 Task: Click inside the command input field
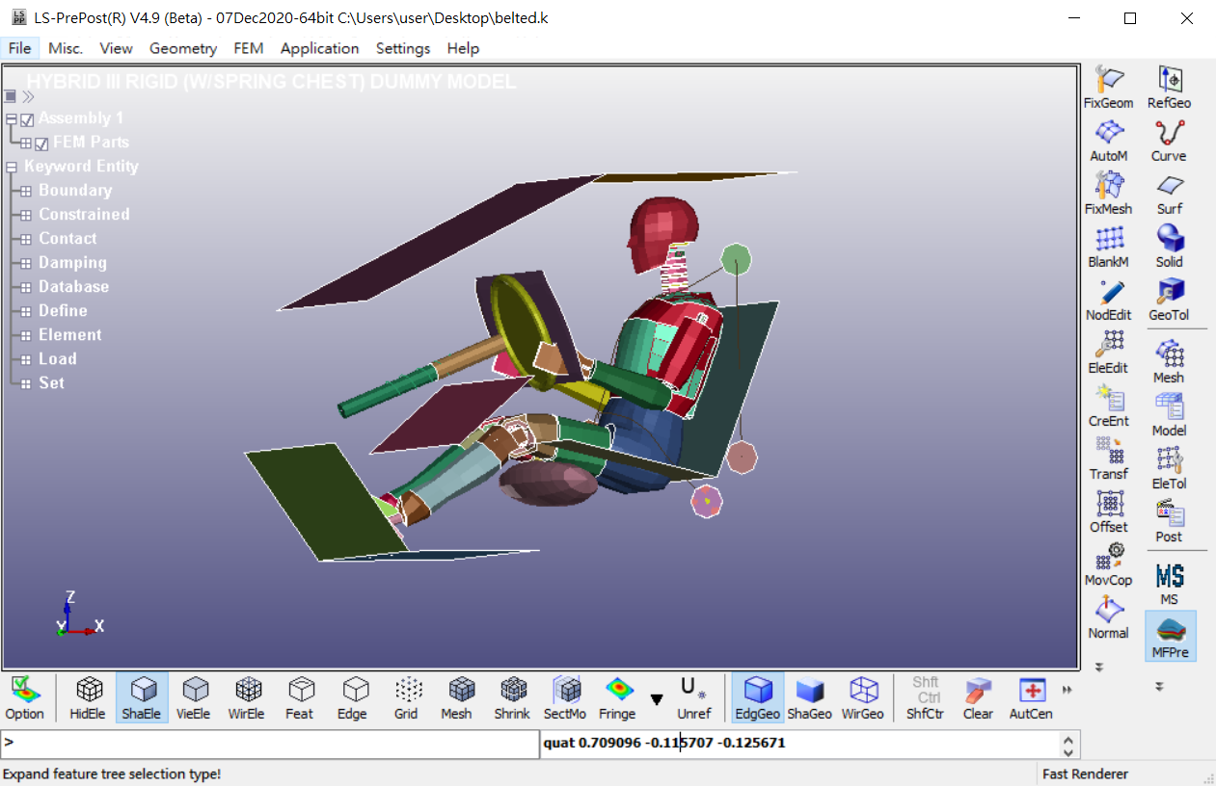270,744
